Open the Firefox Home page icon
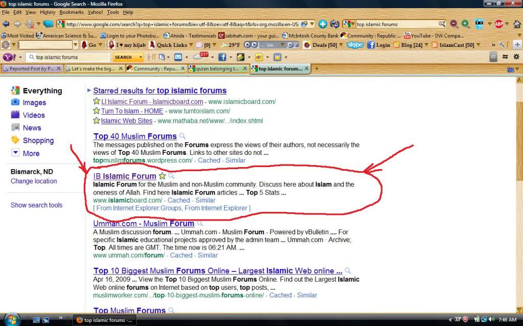The image size is (523, 326). (517, 24)
